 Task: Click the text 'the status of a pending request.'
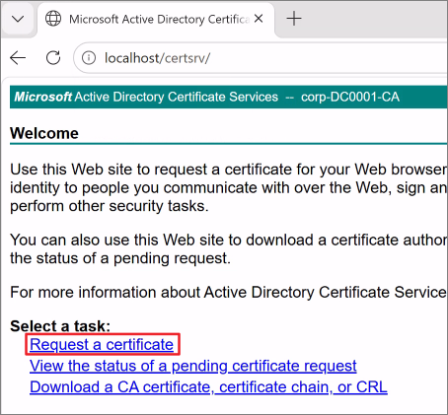coord(120,258)
